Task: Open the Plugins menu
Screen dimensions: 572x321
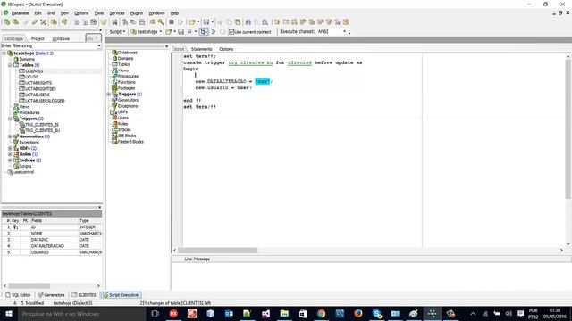Action: click(x=137, y=13)
